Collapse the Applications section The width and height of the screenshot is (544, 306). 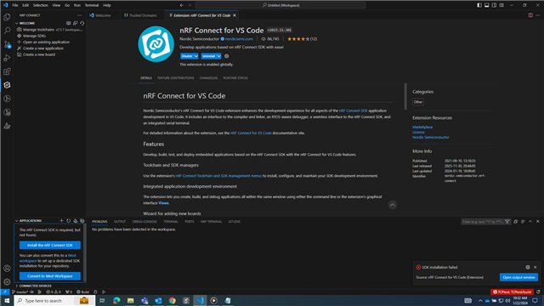17,221
